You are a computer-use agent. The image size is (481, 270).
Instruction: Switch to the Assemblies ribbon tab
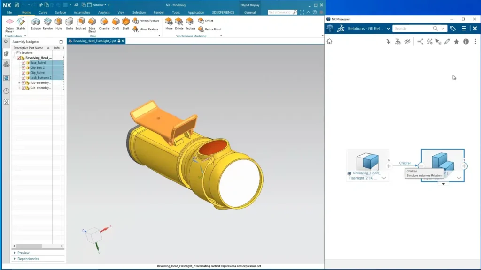(82, 13)
